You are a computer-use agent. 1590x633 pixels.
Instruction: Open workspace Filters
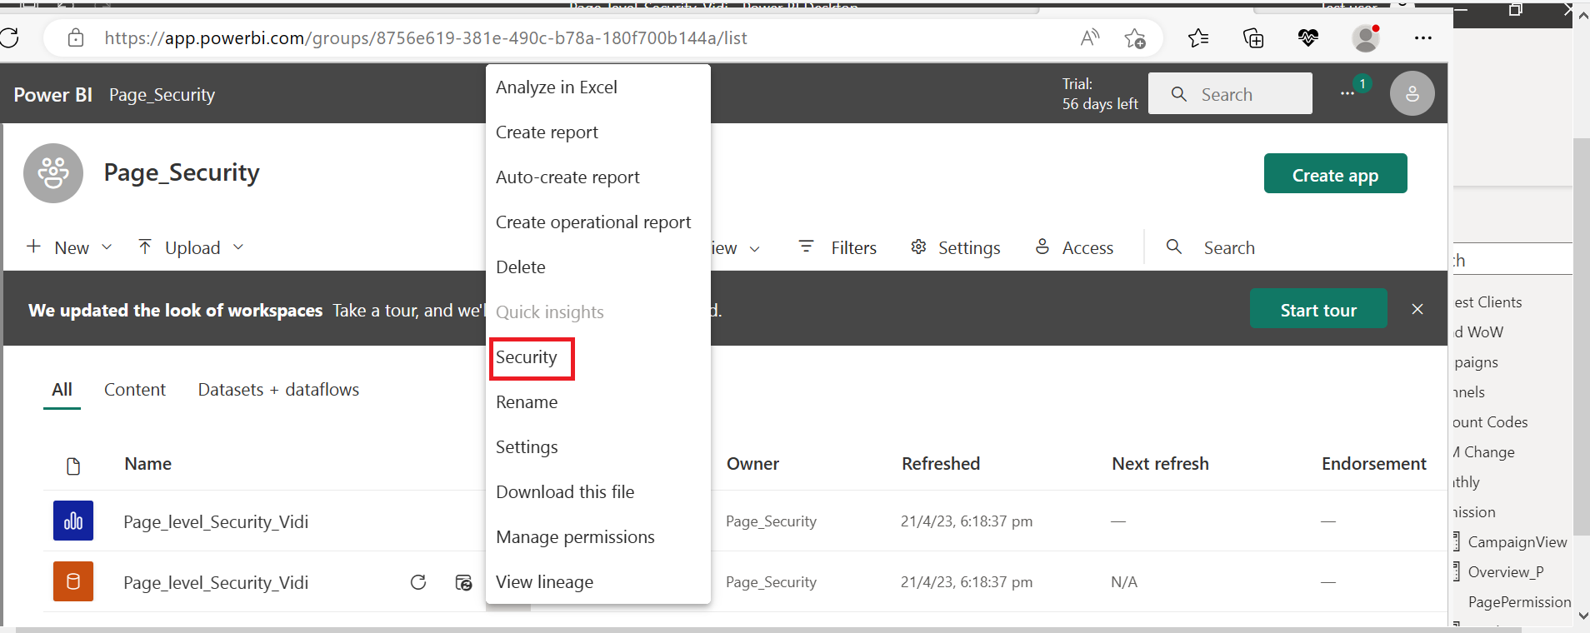(x=837, y=247)
